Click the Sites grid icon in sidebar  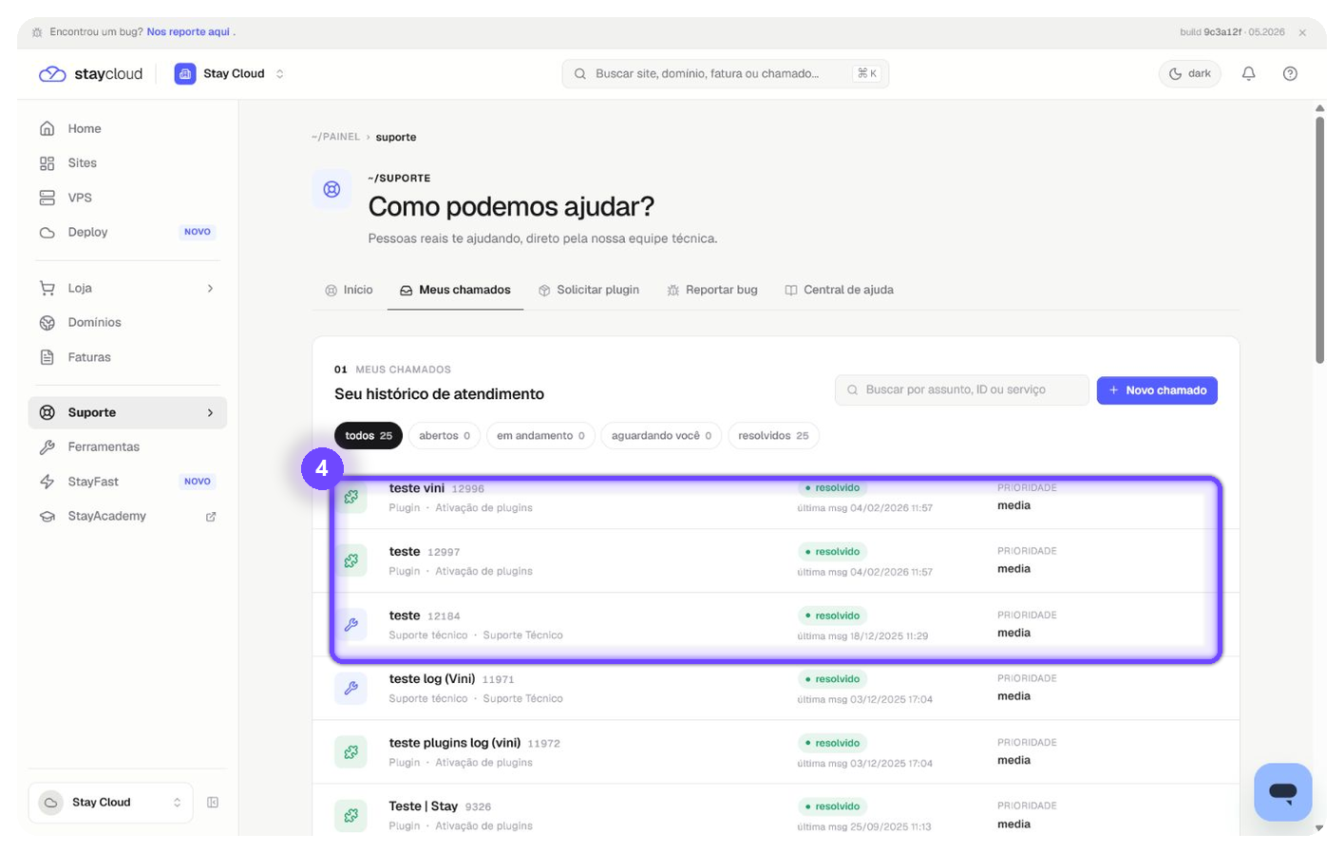pos(47,163)
